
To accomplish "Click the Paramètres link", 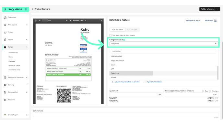I will point(209,21).
